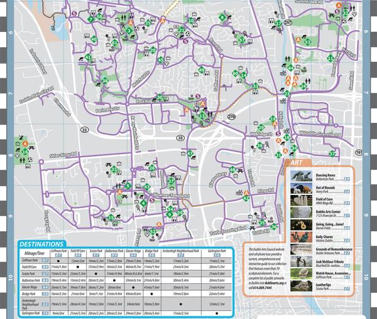
Task: Open the Dancing Hares art thumbnail
Action: (301, 176)
